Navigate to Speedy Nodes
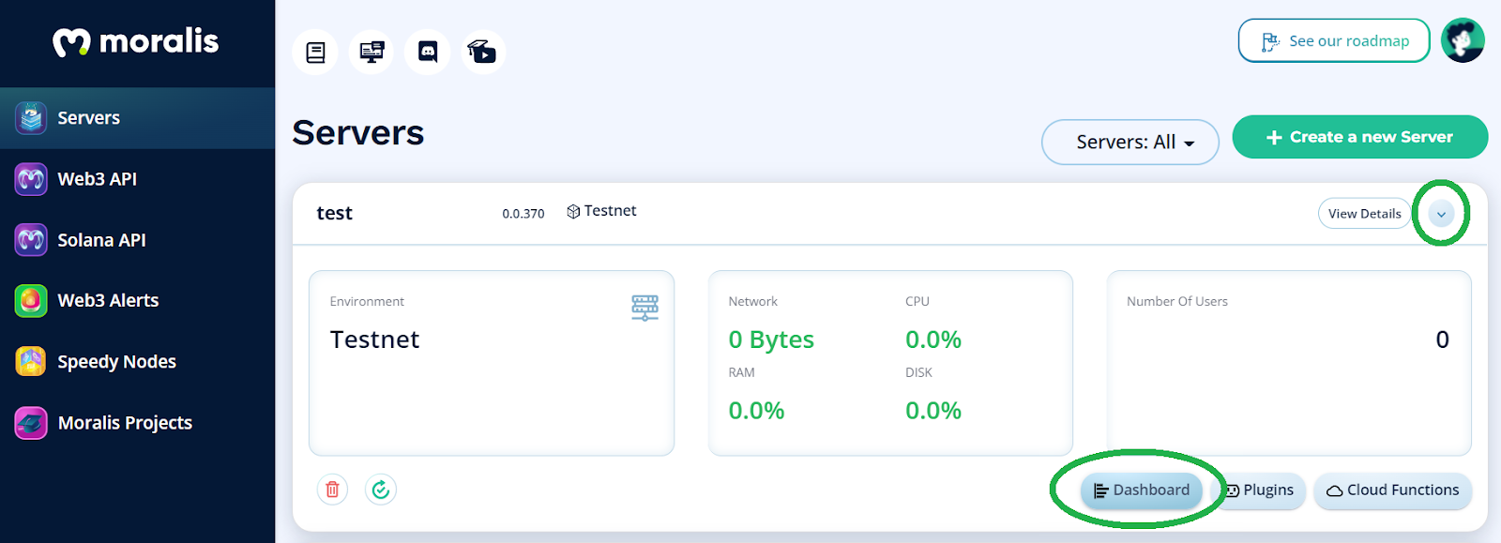 [x=138, y=362]
